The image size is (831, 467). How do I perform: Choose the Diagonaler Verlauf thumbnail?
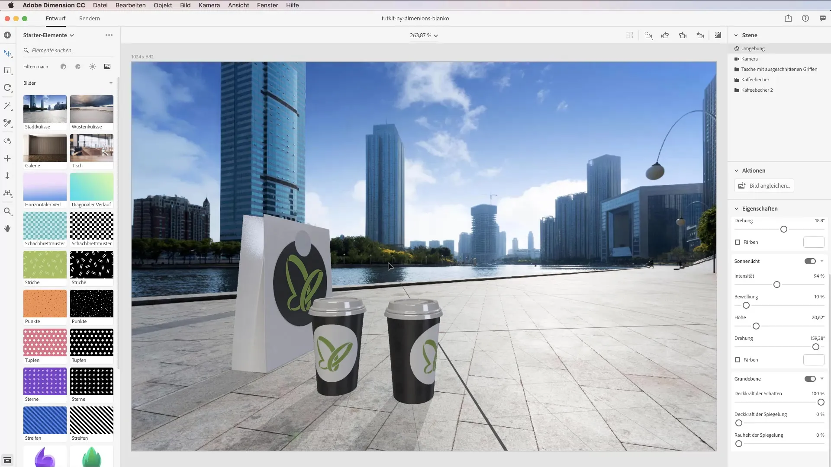92,187
